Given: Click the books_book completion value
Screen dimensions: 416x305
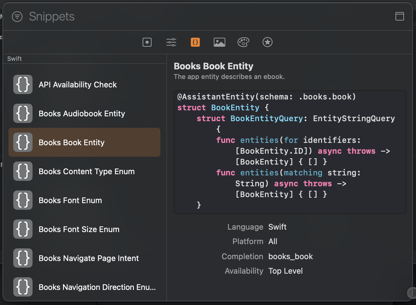Looking at the screenshot, I should pyautogui.click(x=291, y=256).
